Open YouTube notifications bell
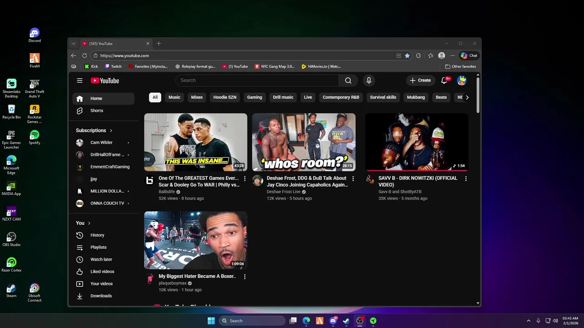The image size is (584, 328). (x=444, y=81)
